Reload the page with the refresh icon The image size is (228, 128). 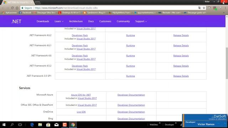click(x=12, y=8)
